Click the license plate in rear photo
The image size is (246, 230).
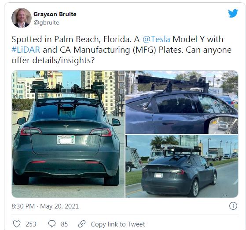coord(66,140)
